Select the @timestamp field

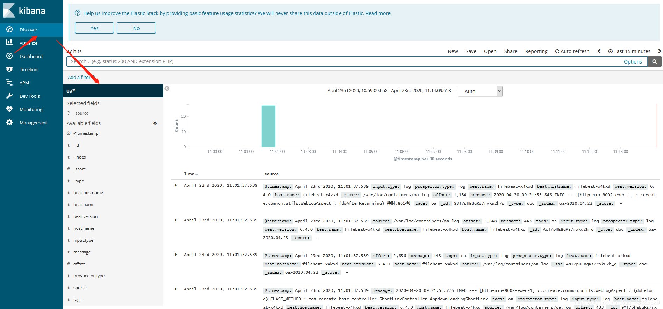tap(86, 133)
